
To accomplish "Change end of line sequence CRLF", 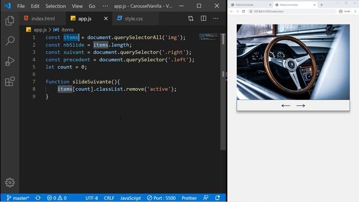I will 109,198.
